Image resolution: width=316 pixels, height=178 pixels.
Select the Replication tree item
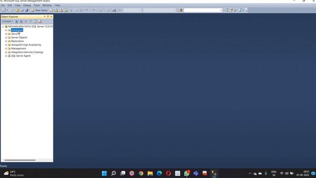[x=18, y=41]
